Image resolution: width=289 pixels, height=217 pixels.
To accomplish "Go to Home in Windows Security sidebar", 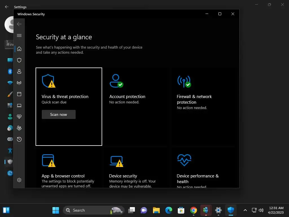I will pyautogui.click(x=19, y=49).
